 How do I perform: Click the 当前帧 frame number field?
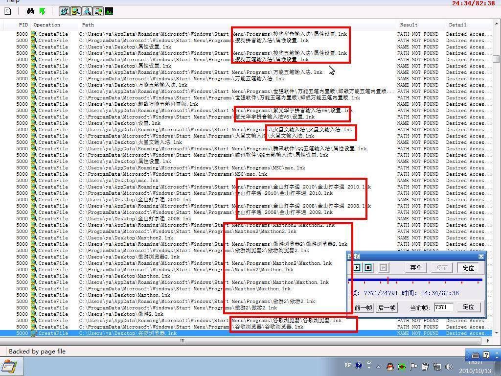pyautogui.click(x=443, y=307)
